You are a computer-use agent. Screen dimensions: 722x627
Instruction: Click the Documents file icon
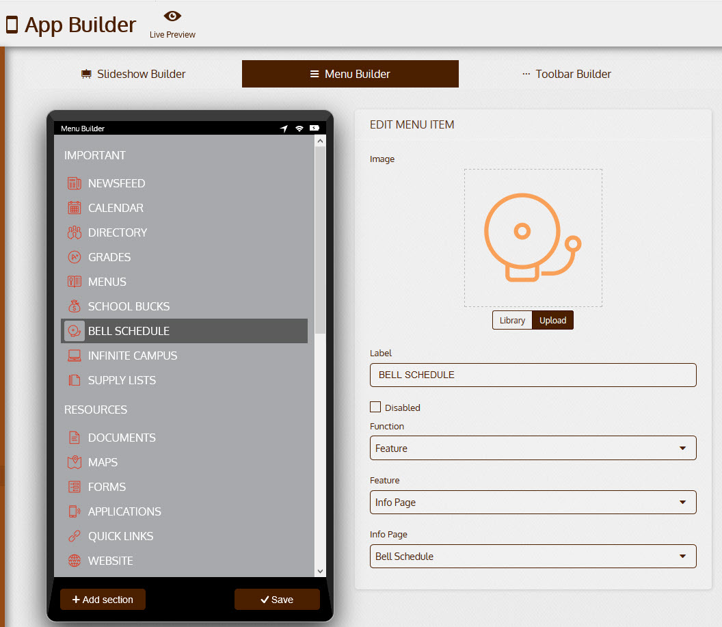tap(74, 438)
